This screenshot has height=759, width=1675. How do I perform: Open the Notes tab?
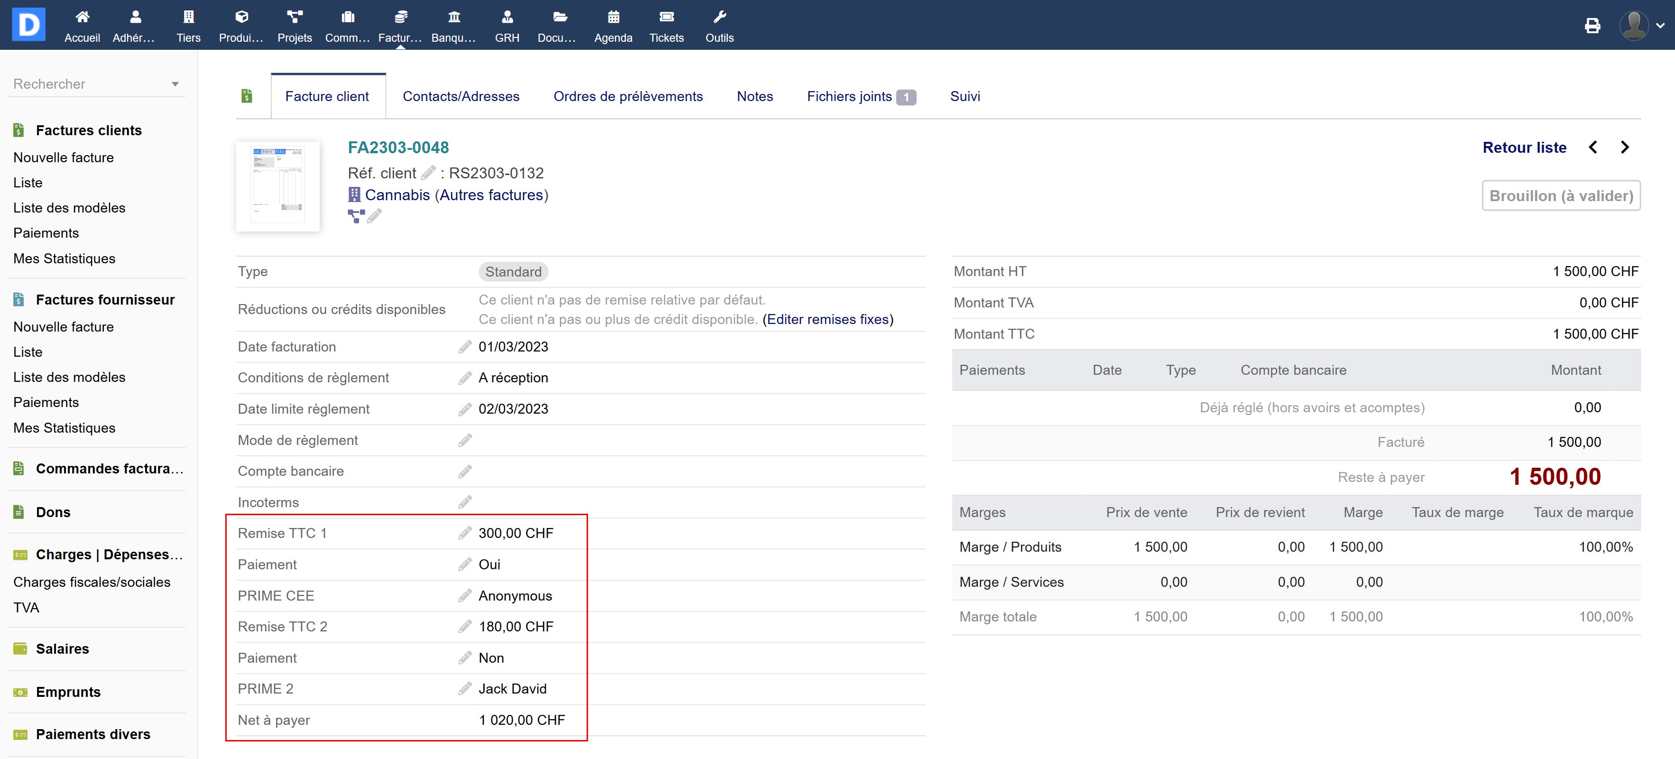[x=754, y=96]
